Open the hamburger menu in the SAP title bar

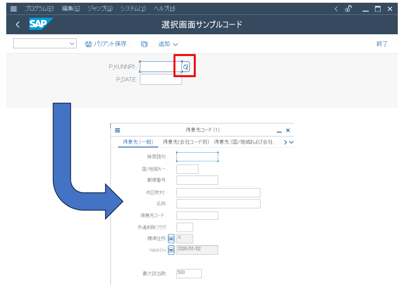(14, 9)
